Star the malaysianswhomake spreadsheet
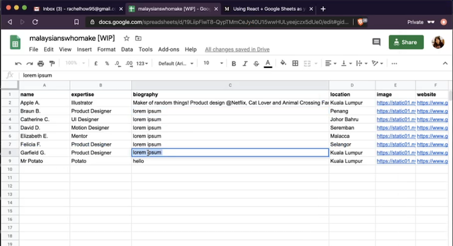Image resolution: width=453 pixels, height=246 pixels. tap(126, 38)
